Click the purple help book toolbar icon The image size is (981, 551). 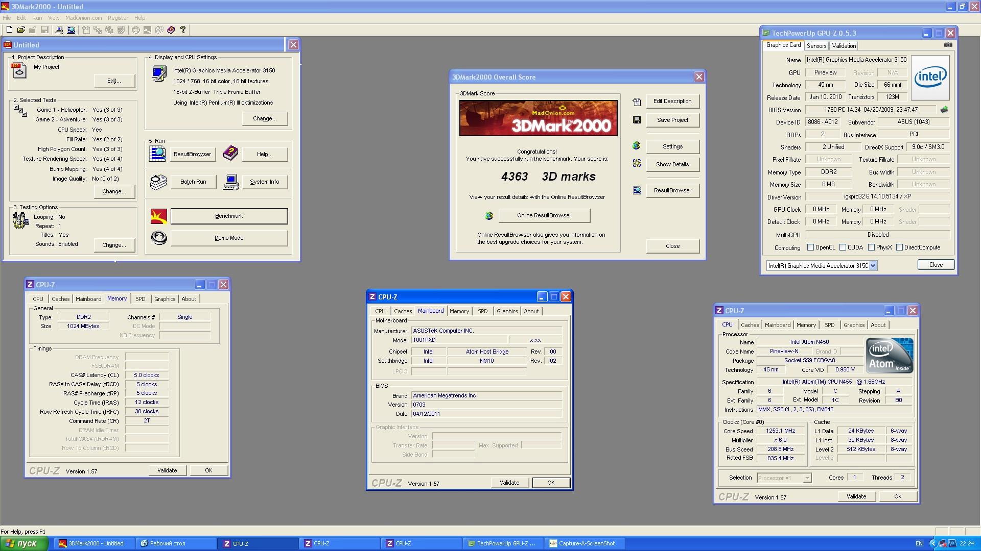click(x=171, y=30)
